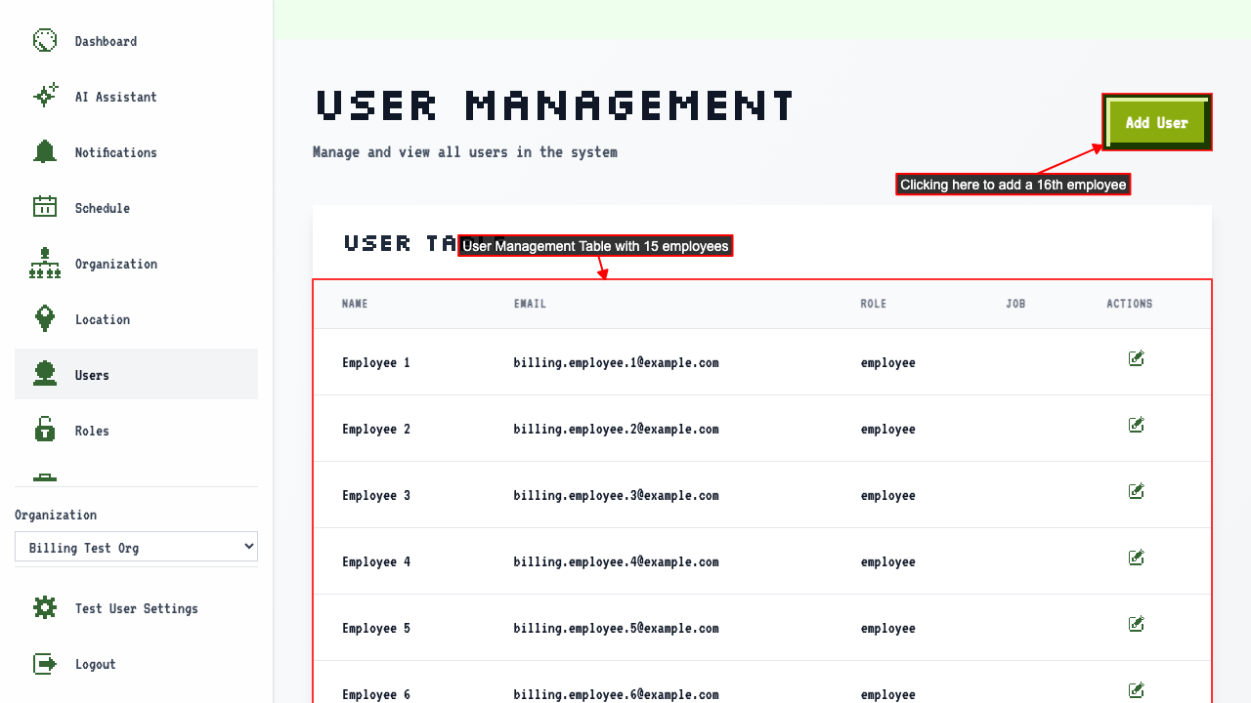Click the settings gear icon
This screenshot has width=1251, height=703.
pyautogui.click(x=45, y=607)
